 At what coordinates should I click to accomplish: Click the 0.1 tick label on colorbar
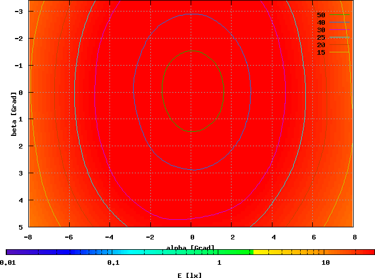pos(113,263)
